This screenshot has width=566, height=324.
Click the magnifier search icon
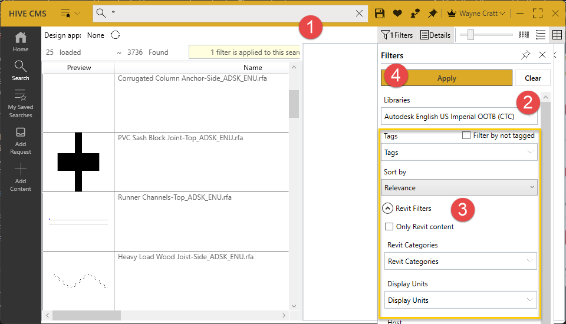tap(101, 14)
